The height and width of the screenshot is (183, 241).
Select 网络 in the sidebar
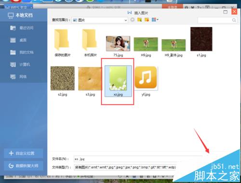pos(18,77)
